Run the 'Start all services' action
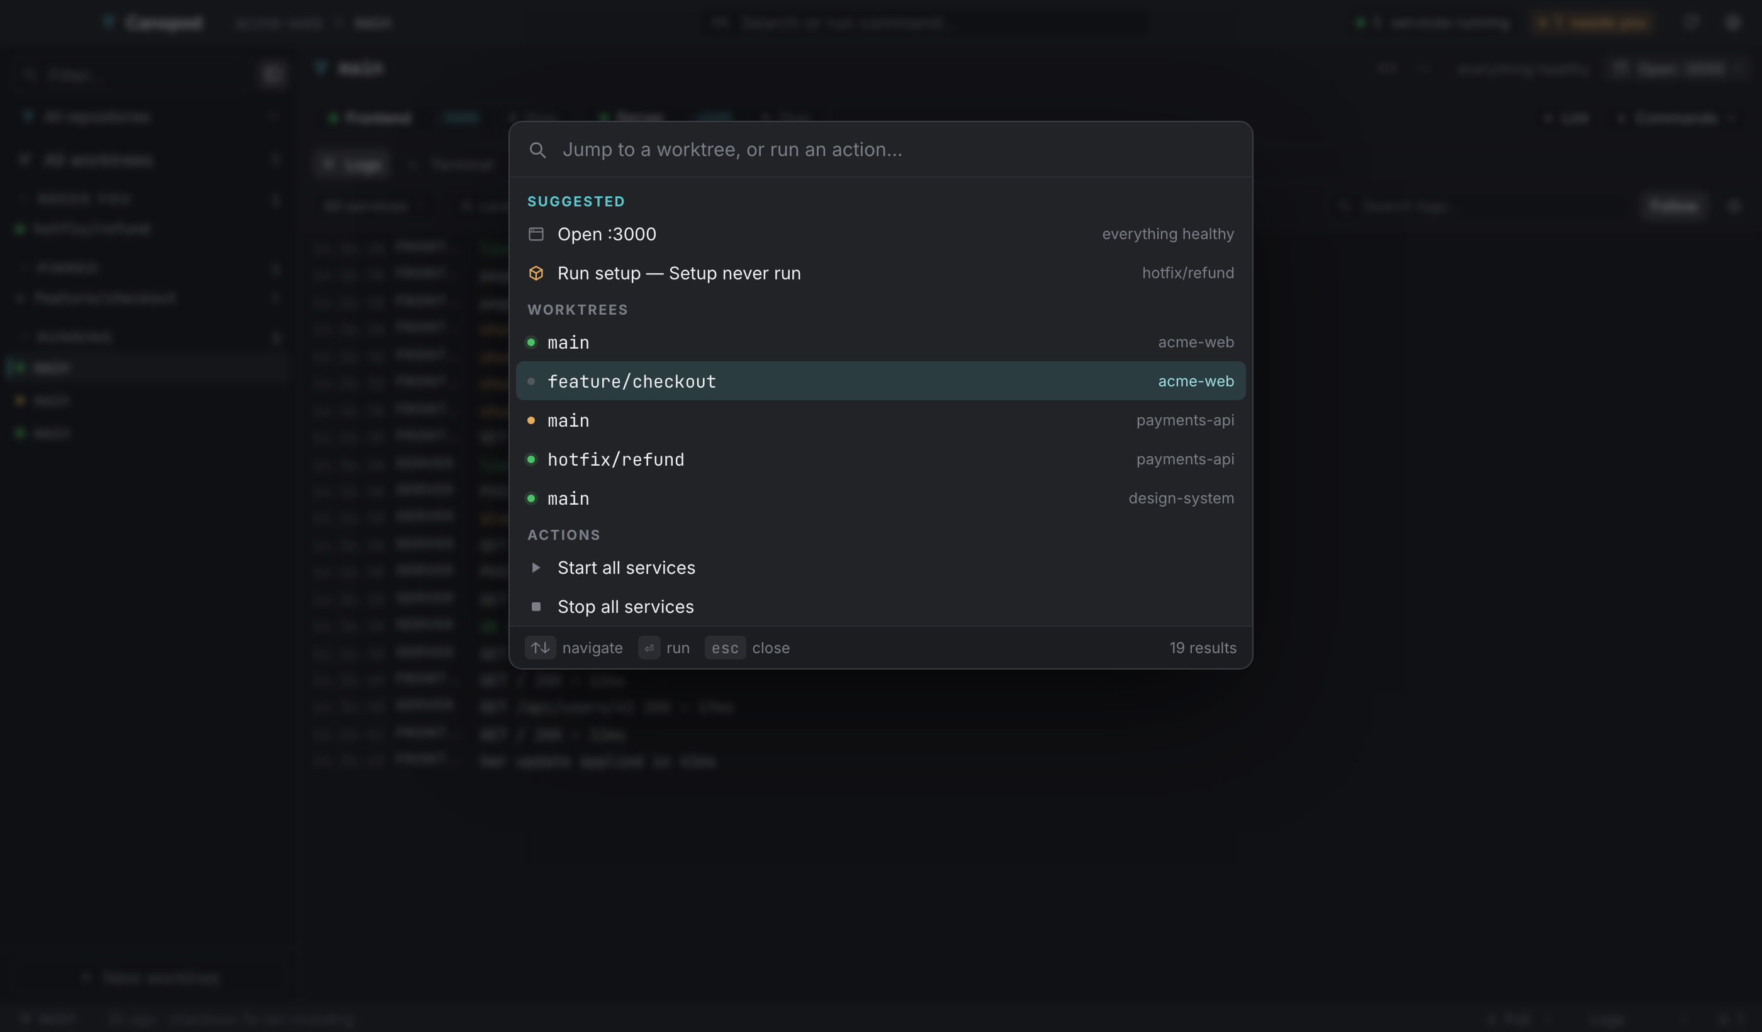The width and height of the screenshot is (1762, 1032). [880, 568]
